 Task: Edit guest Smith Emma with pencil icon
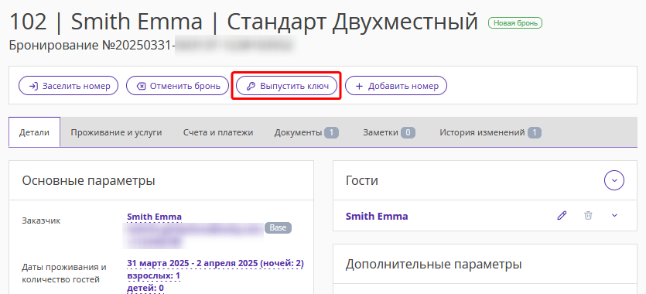click(x=562, y=216)
